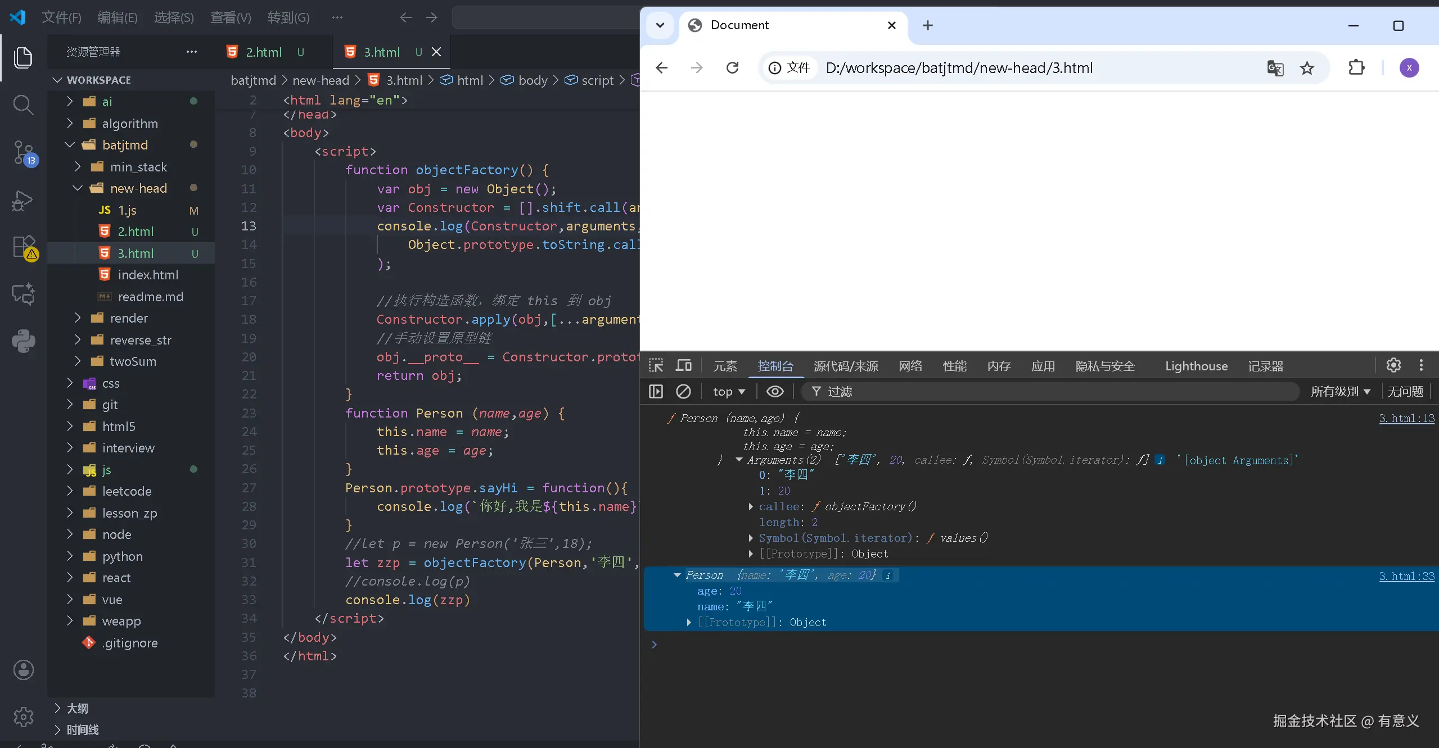Bookmark page with star icon
Viewport: 1439px width, 748px height.
(x=1307, y=68)
